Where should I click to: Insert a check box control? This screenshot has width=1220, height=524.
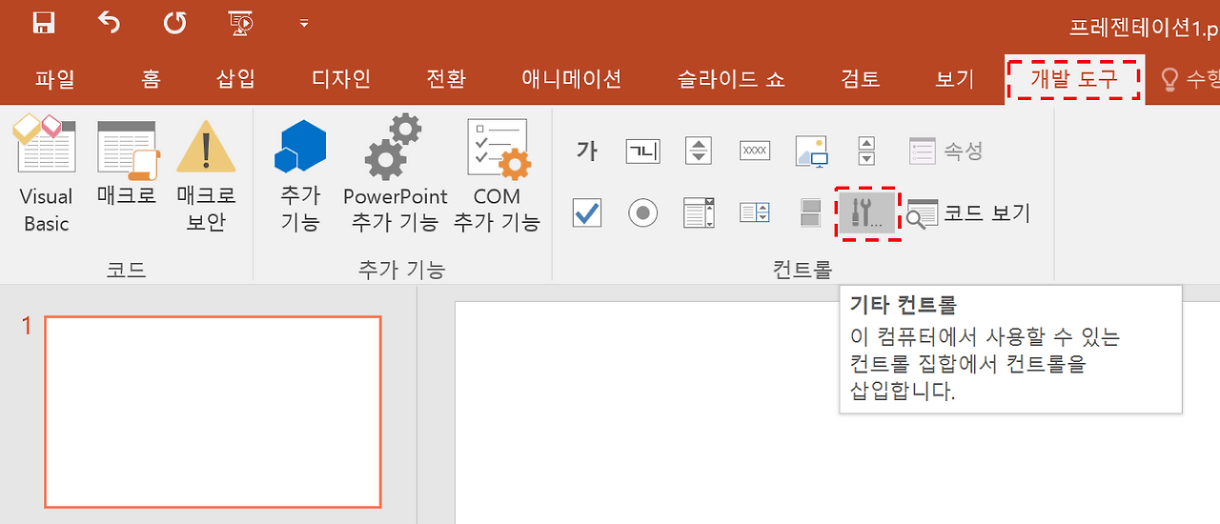(x=587, y=212)
